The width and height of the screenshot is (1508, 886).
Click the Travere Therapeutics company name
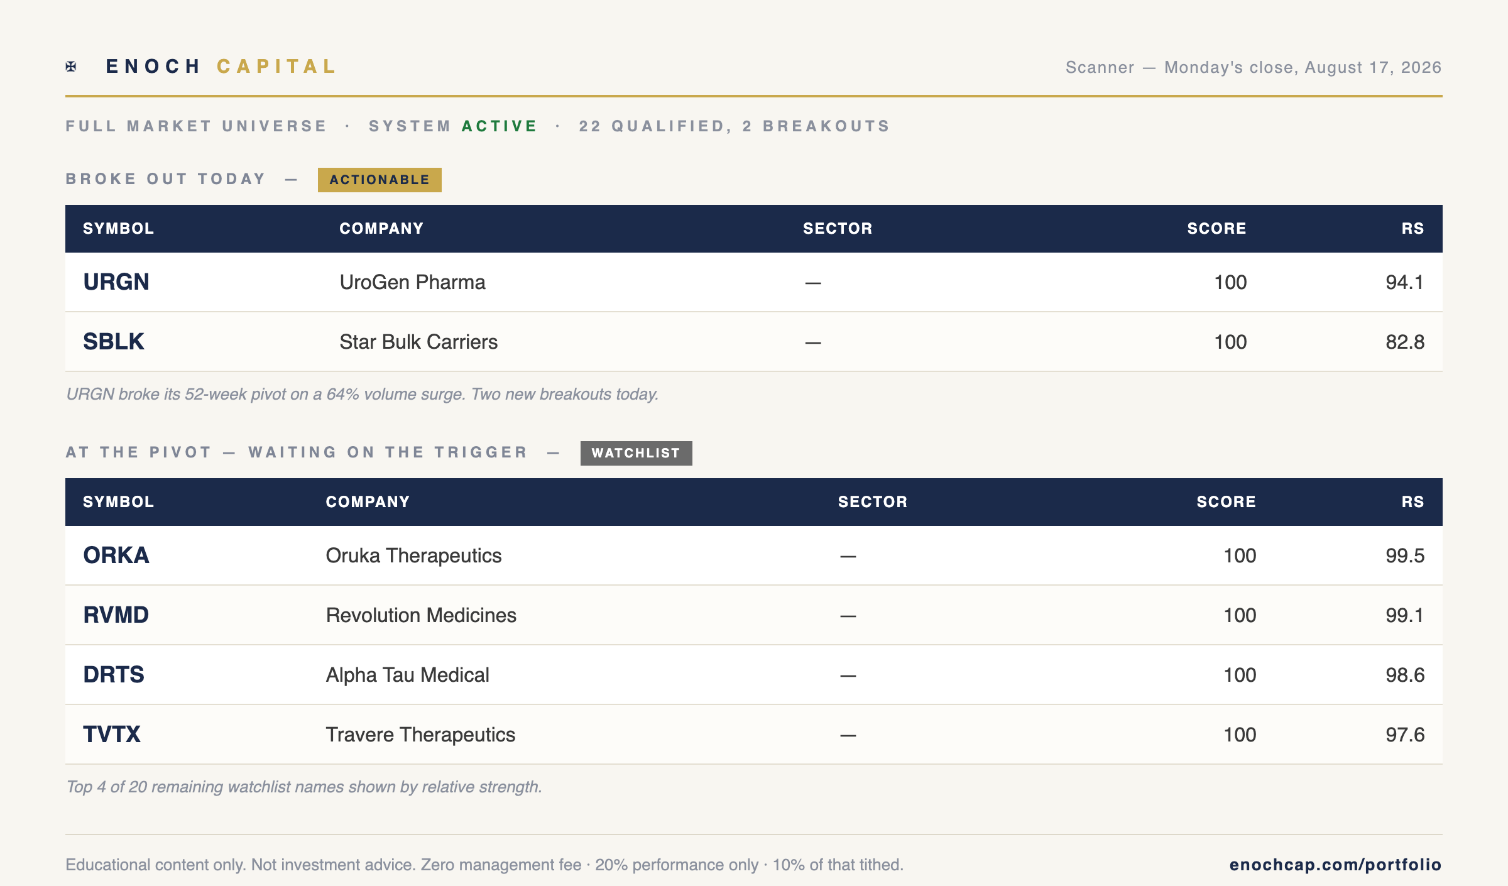(x=420, y=735)
